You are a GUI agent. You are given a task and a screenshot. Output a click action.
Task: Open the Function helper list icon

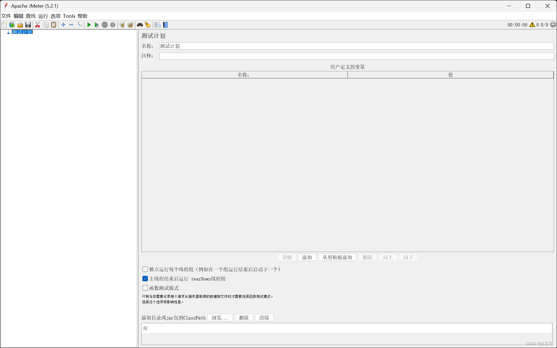click(157, 25)
